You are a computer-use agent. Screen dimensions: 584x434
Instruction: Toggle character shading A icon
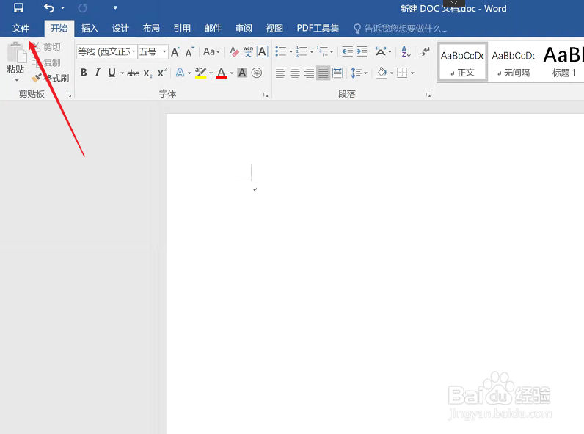coord(242,73)
